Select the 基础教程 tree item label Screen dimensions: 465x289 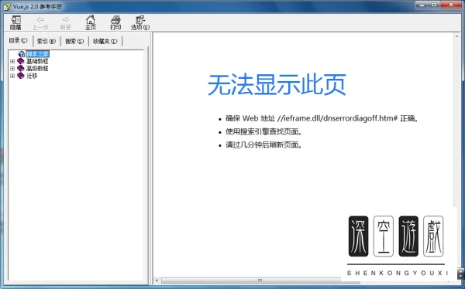(x=37, y=61)
